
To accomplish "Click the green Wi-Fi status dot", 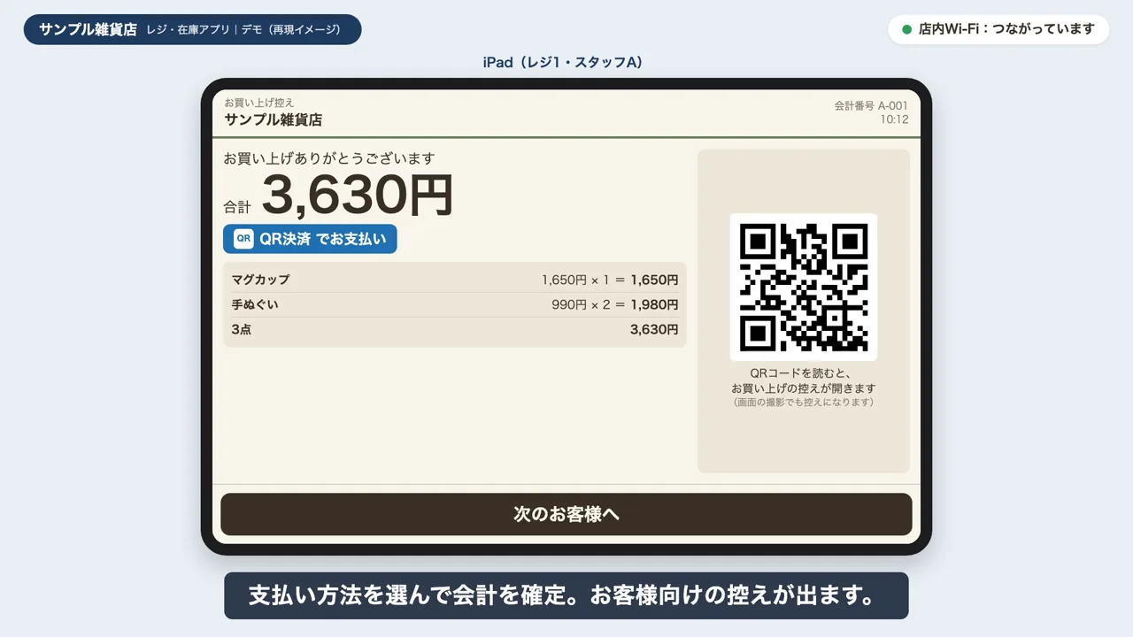I will coord(906,29).
